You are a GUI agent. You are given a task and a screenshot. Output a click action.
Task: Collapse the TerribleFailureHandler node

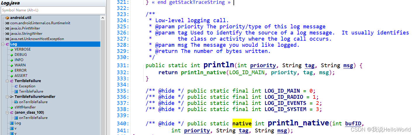tap(7, 97)
